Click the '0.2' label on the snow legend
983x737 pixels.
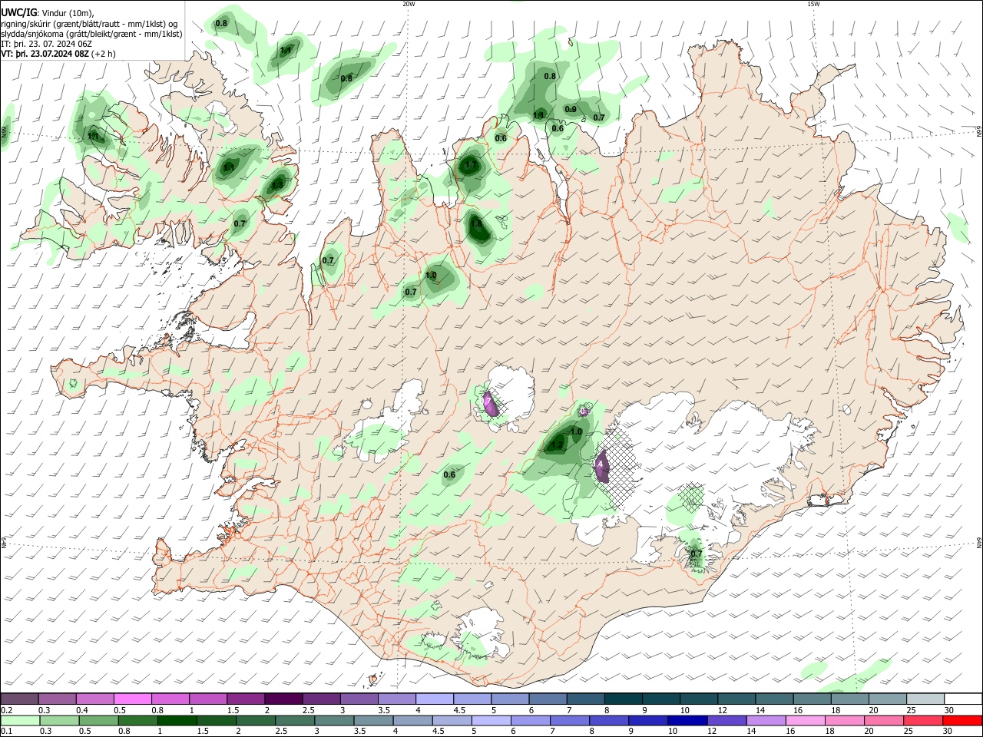[x=6, y=710]
